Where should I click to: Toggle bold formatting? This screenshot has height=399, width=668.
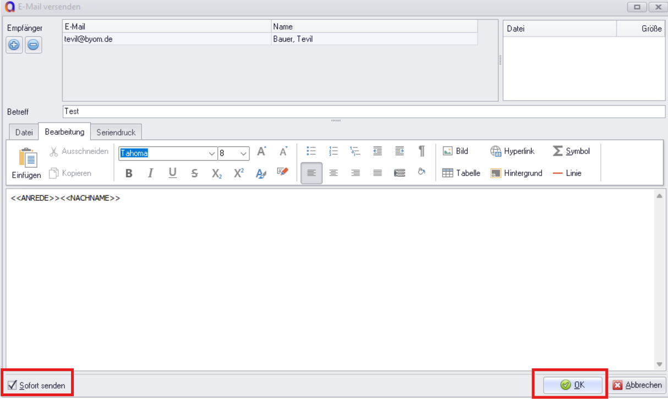(x=129, y=173)
